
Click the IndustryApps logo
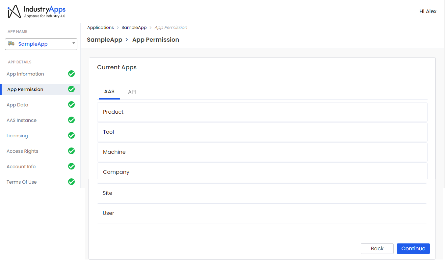(37, 12)
